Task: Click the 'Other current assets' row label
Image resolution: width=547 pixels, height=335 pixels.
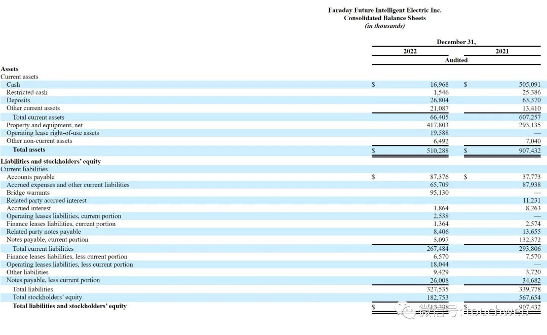Action: 33,108
